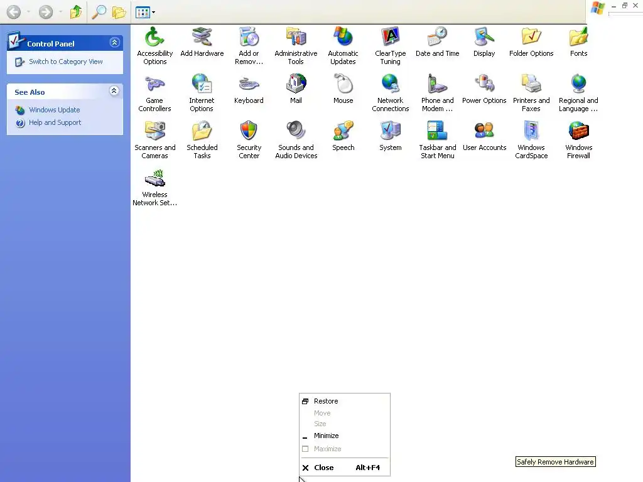The image size is (643, 482).
Task: Open Game Controllers
Action: pyautogui.click(x=154, y=93)
